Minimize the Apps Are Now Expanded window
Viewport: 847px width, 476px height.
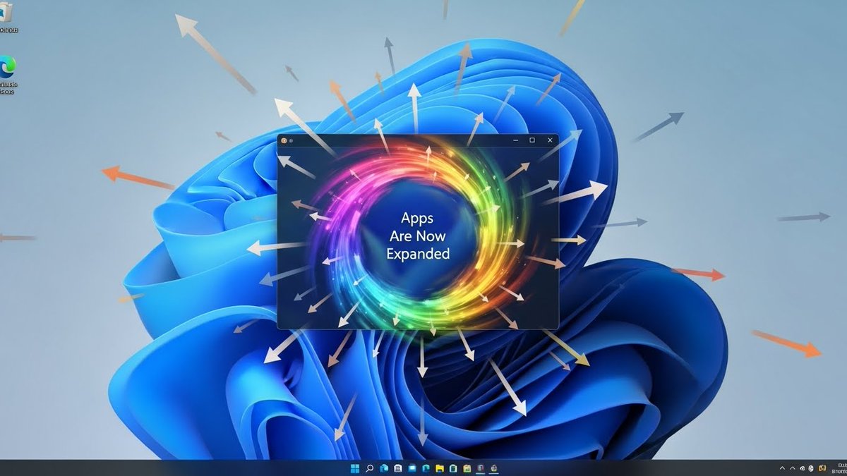(x=515, y=140)
